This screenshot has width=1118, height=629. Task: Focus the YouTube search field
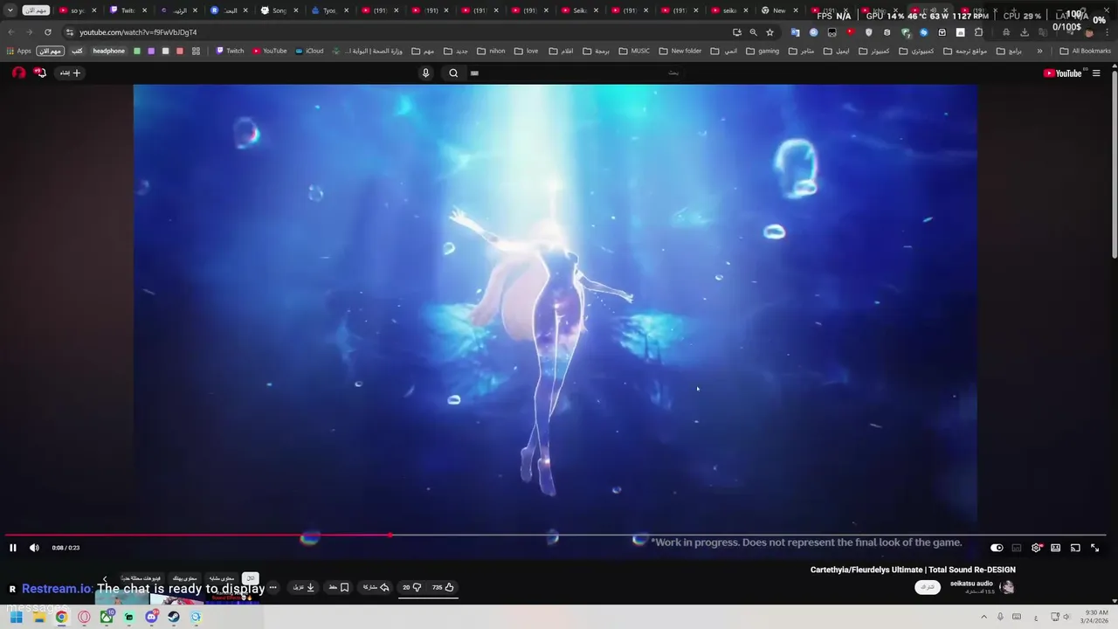576,73
